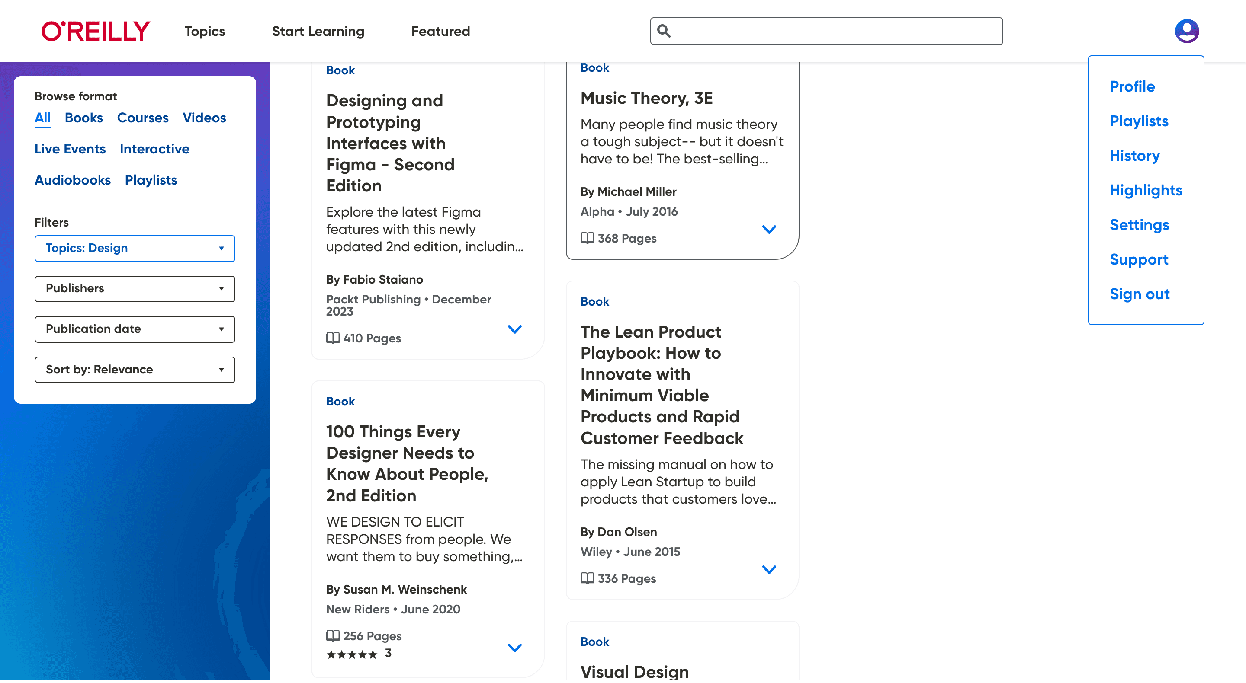Image resolution: width=1246 pixels, height=683 pixels.
Task: Click the book page icon on Music Theory
Action: pyautogui.click(x=585, y=238)
